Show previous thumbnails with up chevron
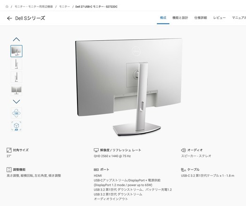246x206 pixels. [16, 39]
